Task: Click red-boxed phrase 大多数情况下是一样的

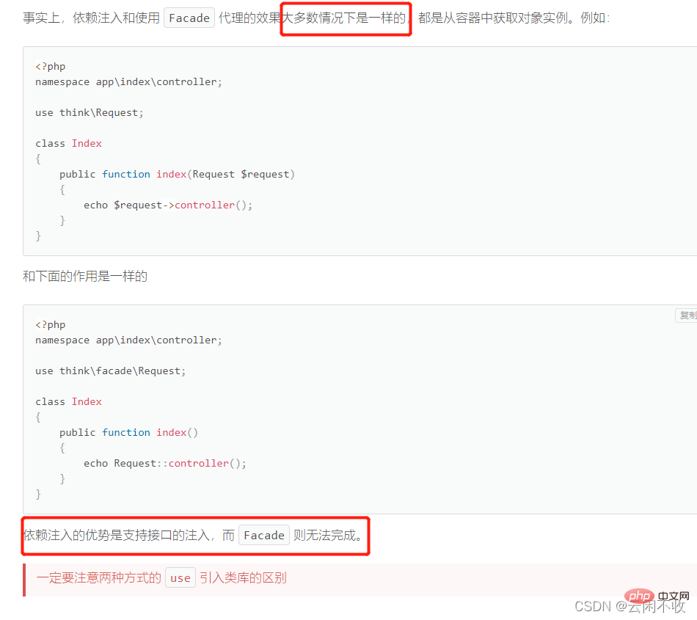Action: [345, 18]
